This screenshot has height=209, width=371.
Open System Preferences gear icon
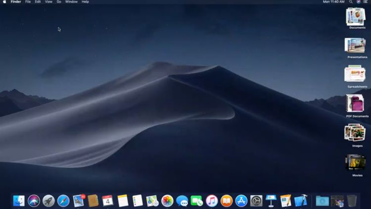click(256, 201)
